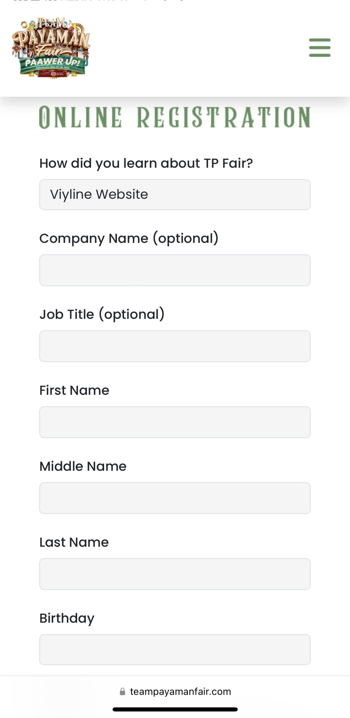The height and width of the screenshot is (718, 350).
Task: Open the green hamburger menu
Action: [320, 48]
